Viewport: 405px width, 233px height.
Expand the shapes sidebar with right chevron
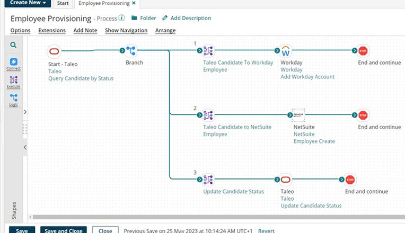[x=25, y=112]
